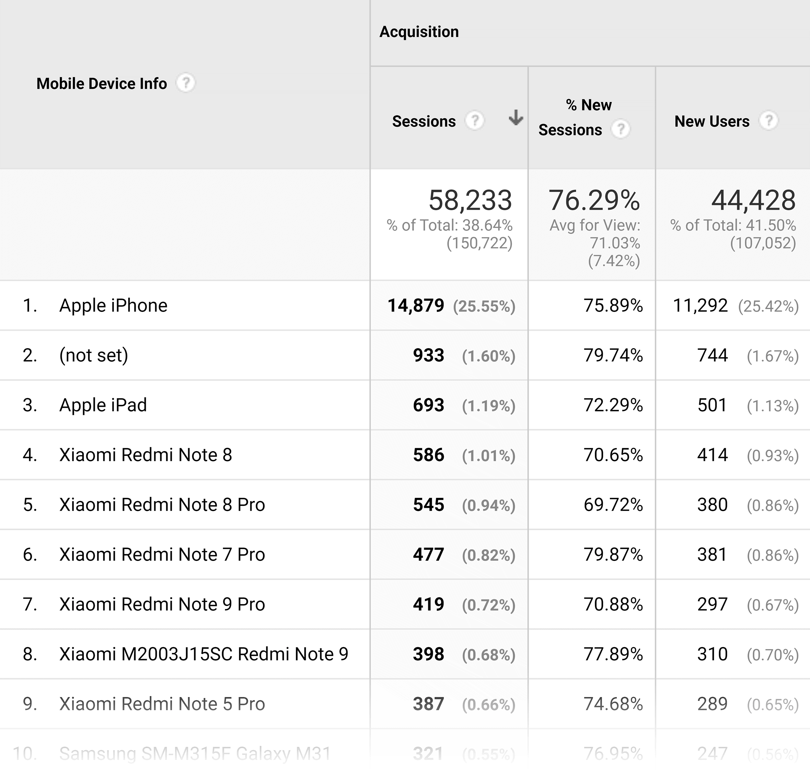Select Apple iPhone new users 11,292
Image resolution: width=810 pixels, height=777 pixels.
700,306
